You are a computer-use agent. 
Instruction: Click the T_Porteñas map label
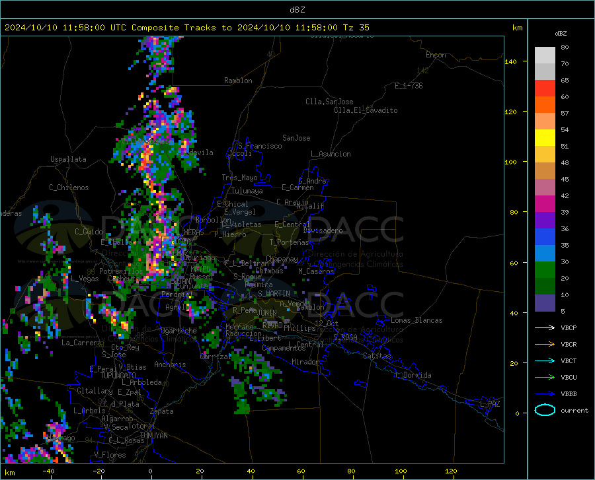point(289,242)
